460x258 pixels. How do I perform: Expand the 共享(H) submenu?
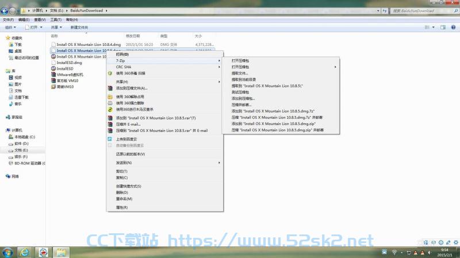pyautogui.click(x=219, y=82)
